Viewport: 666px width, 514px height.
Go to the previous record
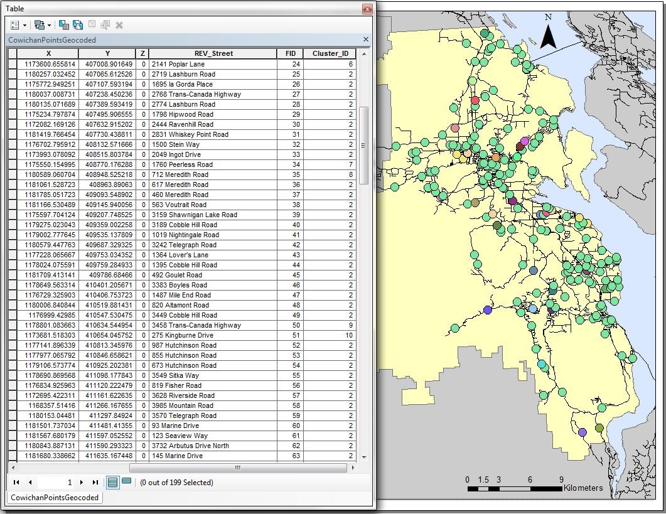click(x=30, y=483)
